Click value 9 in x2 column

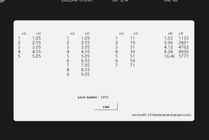pos(68,74)
